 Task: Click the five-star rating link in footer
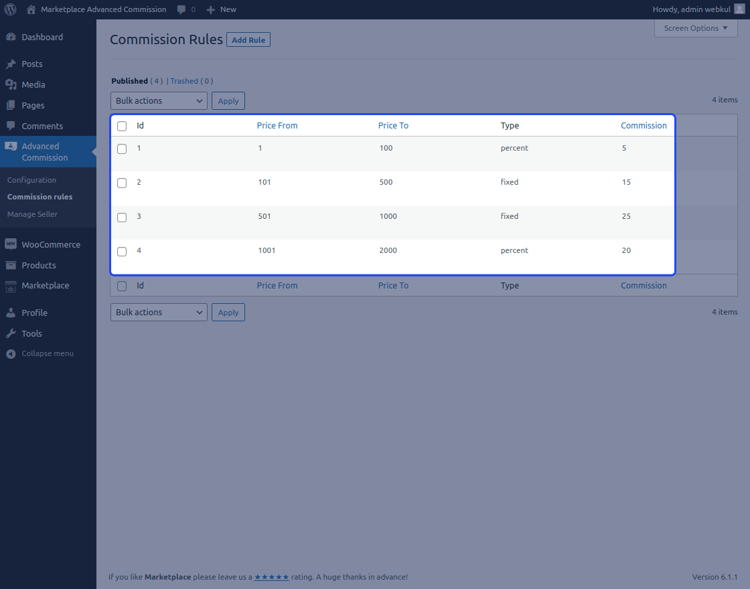tap(272, 576)
